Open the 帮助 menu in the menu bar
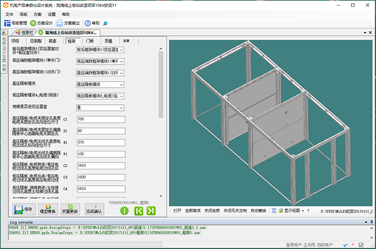Viewport: 376px width, 249px height. [66, 14]
